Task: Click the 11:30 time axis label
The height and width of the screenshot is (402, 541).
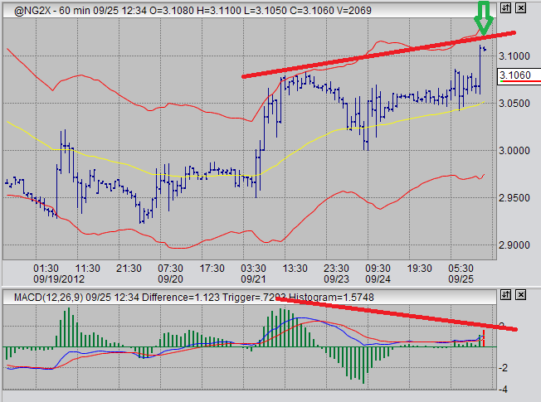Action: 88,269
